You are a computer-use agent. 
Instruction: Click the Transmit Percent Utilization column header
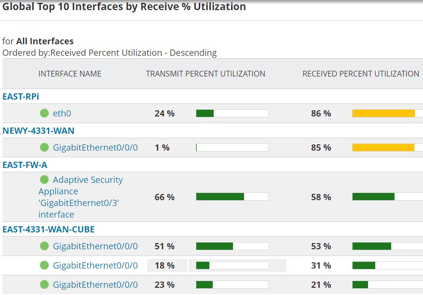point(205,74)
